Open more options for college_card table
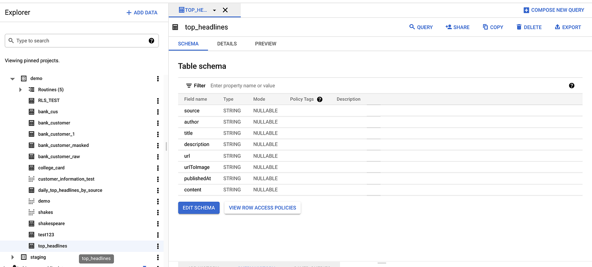This screenshot has width=592, height=267. click(158, 168)
